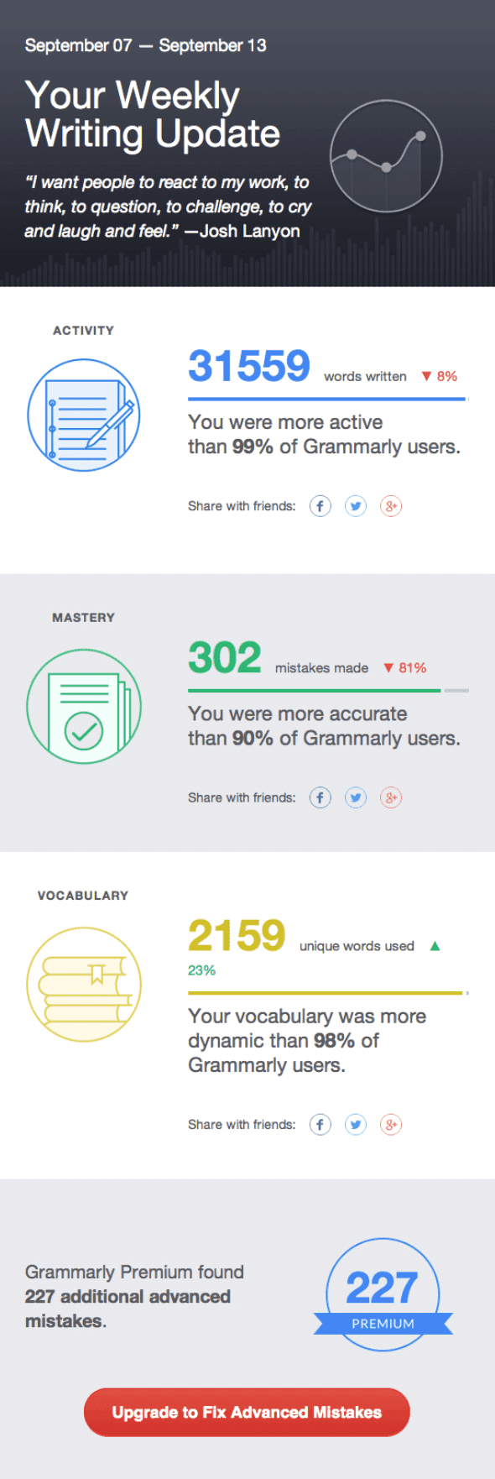Click Upgrade to Fix Advanced Mistakes
Screen dimensions: 495x1479
247,1412
